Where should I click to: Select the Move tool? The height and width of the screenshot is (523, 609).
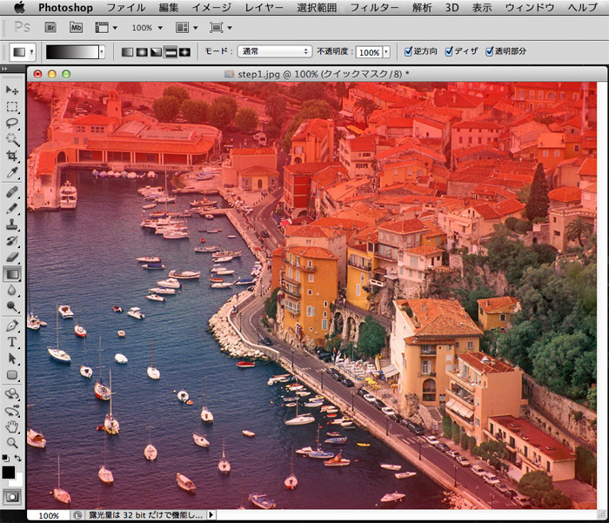[12, 91]
